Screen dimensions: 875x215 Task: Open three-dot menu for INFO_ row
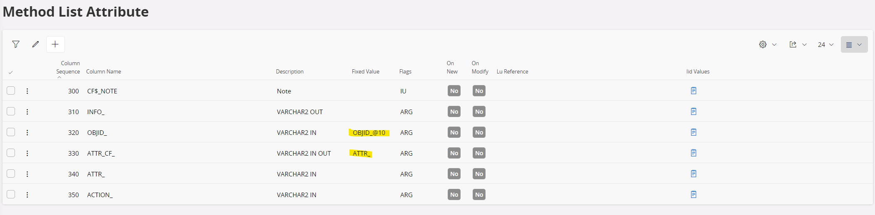pos(27,112)
